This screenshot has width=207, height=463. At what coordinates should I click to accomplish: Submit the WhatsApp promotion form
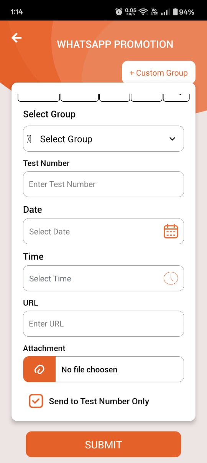(103, 444)
